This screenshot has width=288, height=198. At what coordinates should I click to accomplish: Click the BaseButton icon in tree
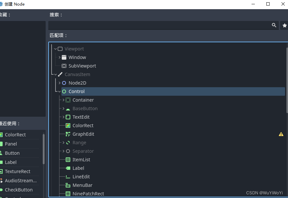pos(68,109)
